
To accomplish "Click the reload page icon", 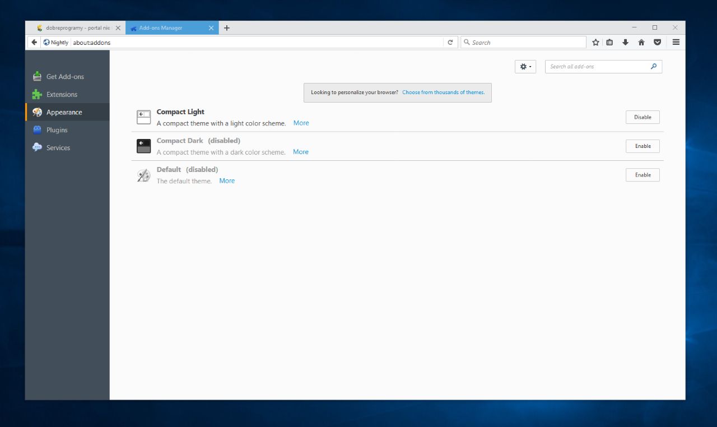I will [x=450, y=43].
